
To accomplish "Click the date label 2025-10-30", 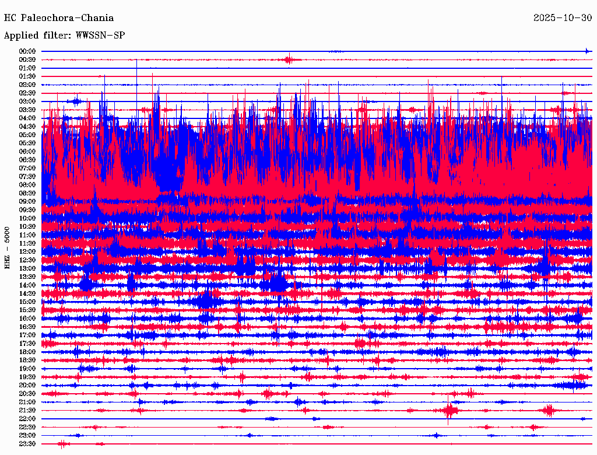I will click(x=563, y=18).
